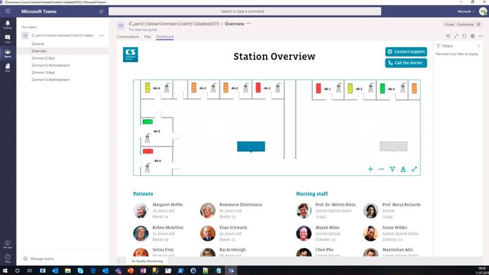Click the CS company logo
The height and width of the screenshot is (275, 489).
pyautogui.click(x=130, y=54)
